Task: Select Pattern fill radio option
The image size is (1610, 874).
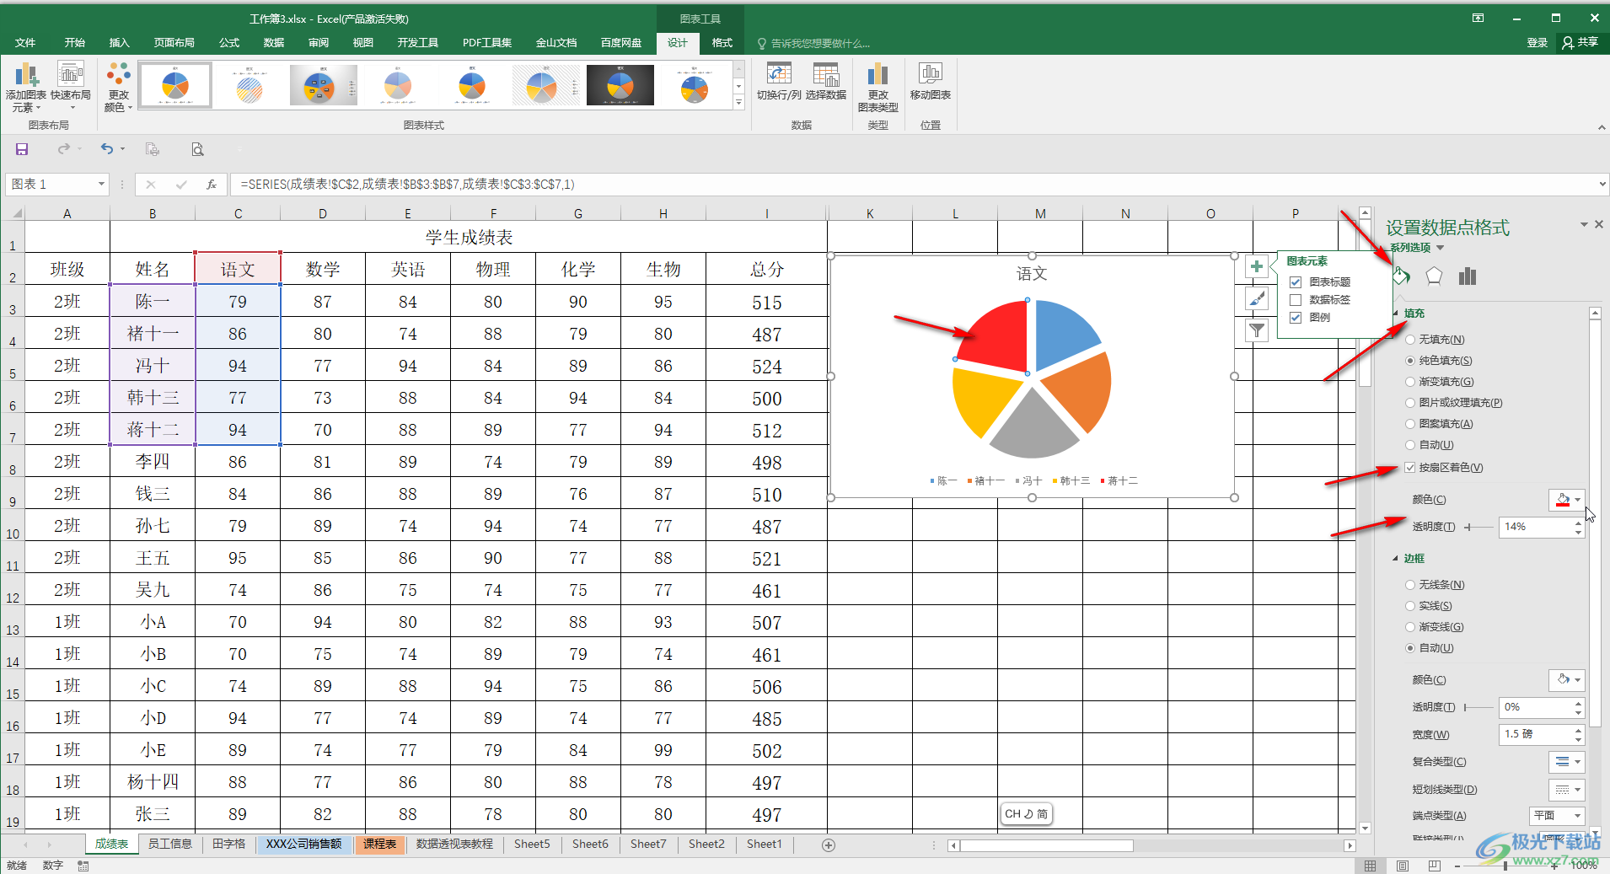Action: 1410,424
